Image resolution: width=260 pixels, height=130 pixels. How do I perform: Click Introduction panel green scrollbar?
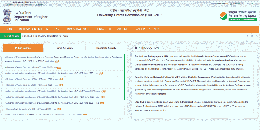(254, 84)
